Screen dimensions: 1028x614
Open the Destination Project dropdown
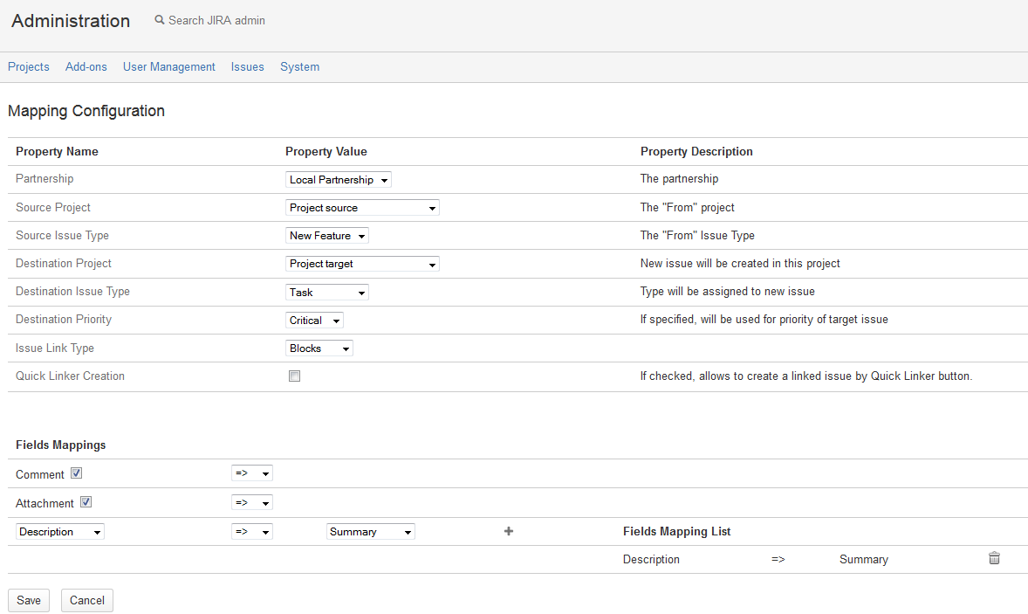click(362, 264)
